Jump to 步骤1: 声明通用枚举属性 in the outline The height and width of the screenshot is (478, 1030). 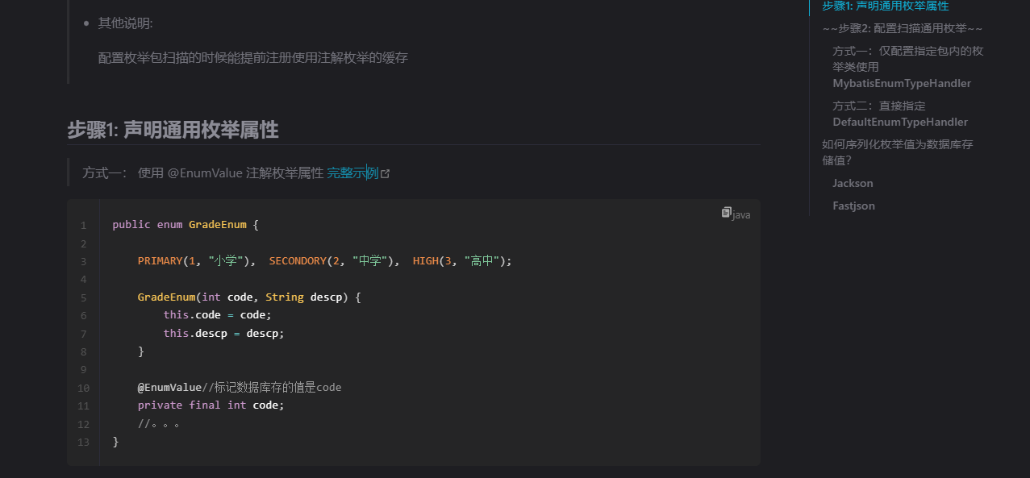885,6
